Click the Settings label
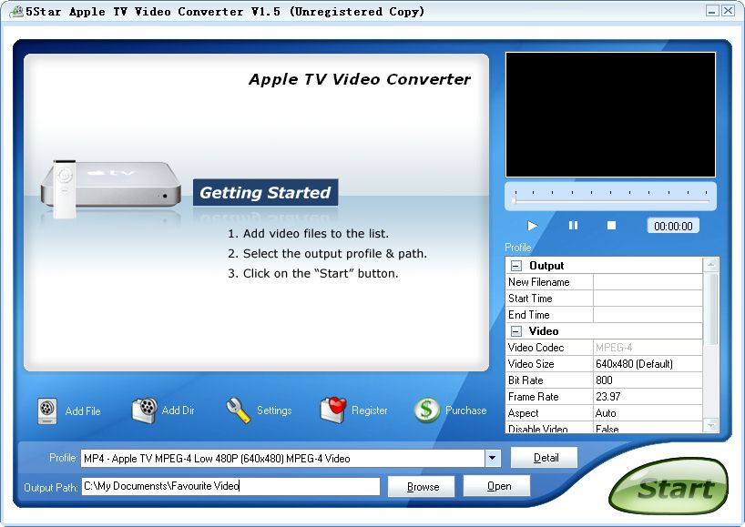 [x=274, y=410]
